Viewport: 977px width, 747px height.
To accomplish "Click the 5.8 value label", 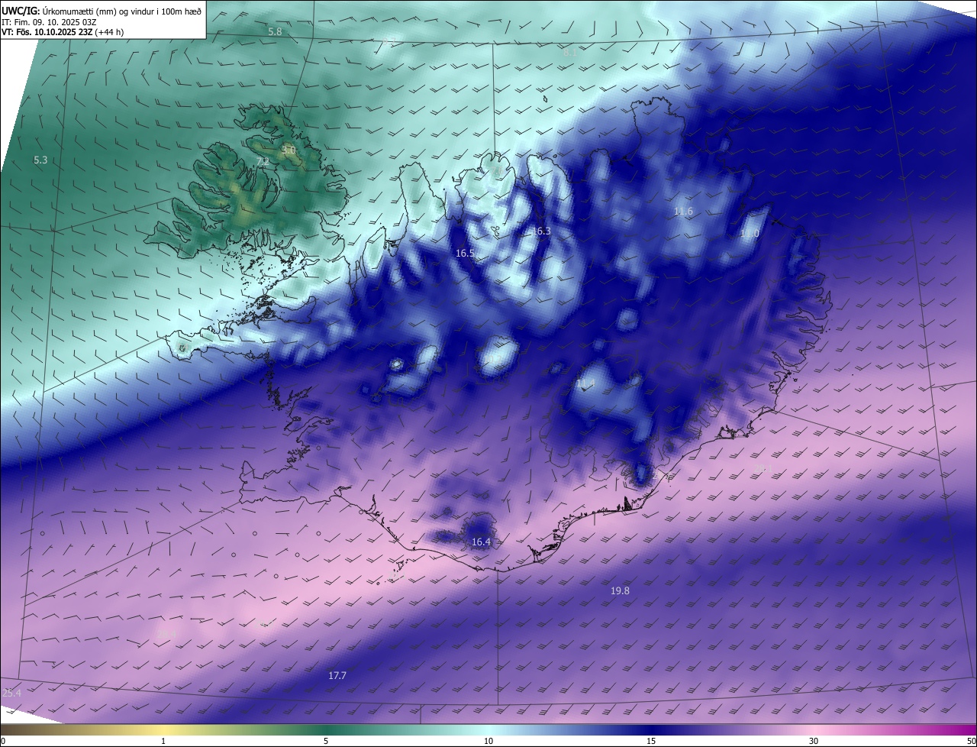I will pos(276,32).
